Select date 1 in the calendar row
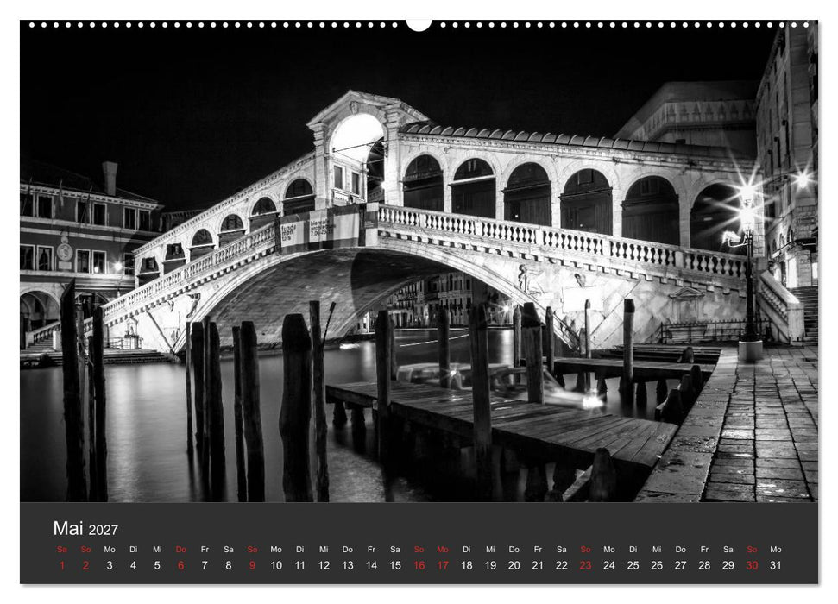The image size is (838, 604). click(62, 565)
